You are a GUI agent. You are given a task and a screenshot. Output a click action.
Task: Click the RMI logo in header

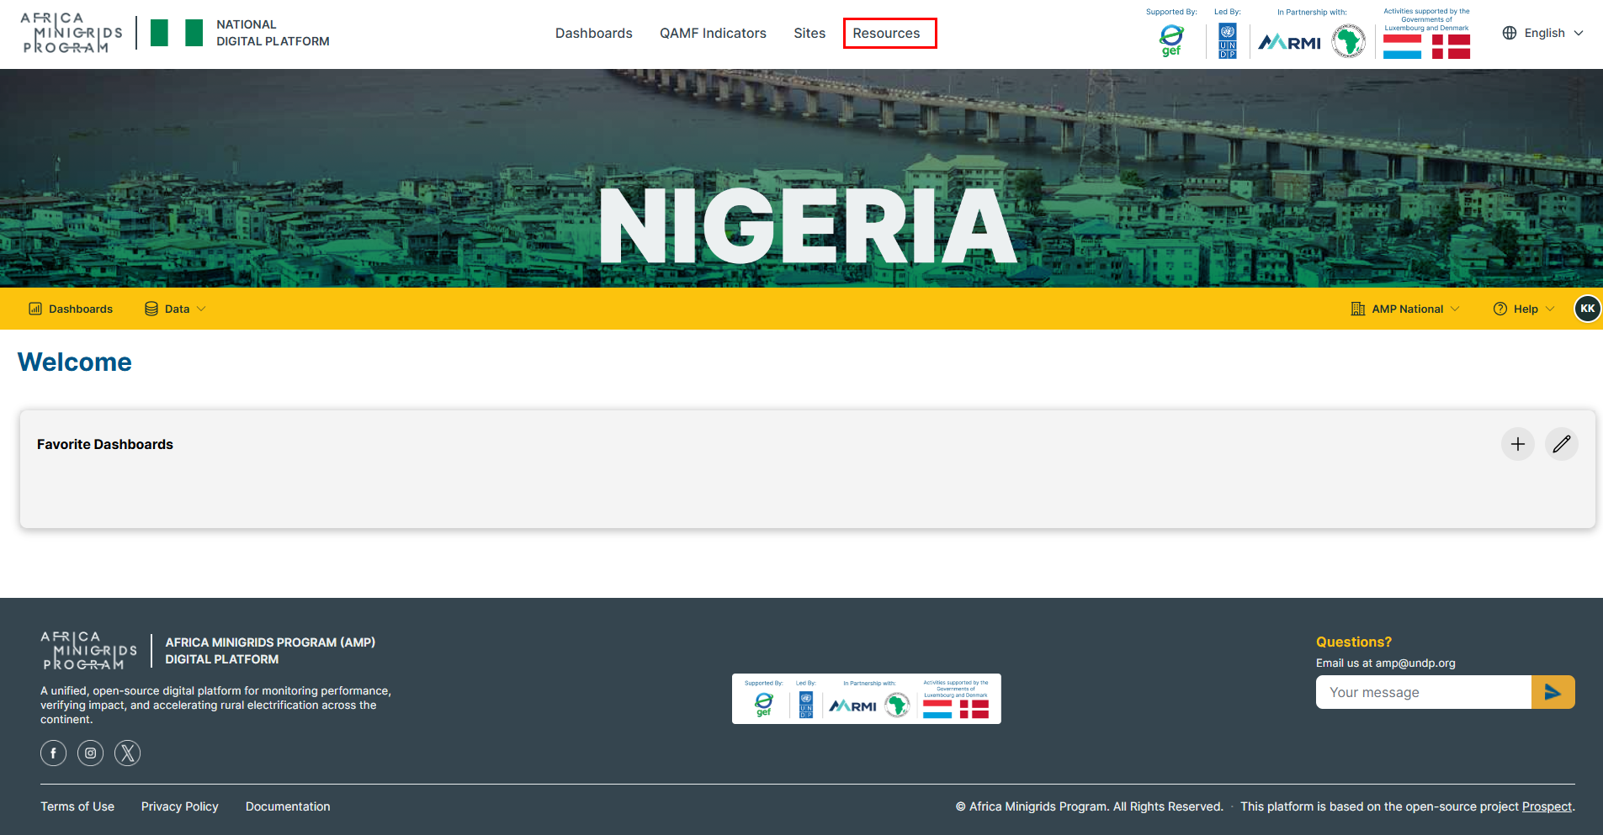pos(1289,42)
